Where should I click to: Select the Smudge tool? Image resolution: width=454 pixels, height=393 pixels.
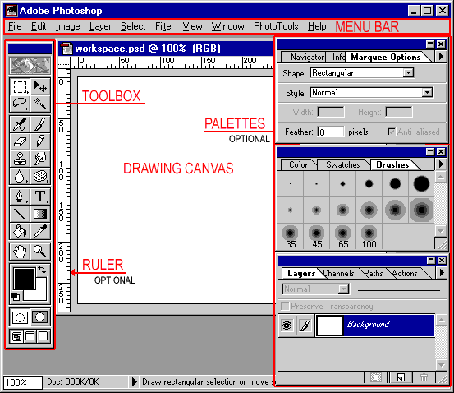tap(40, 159)
